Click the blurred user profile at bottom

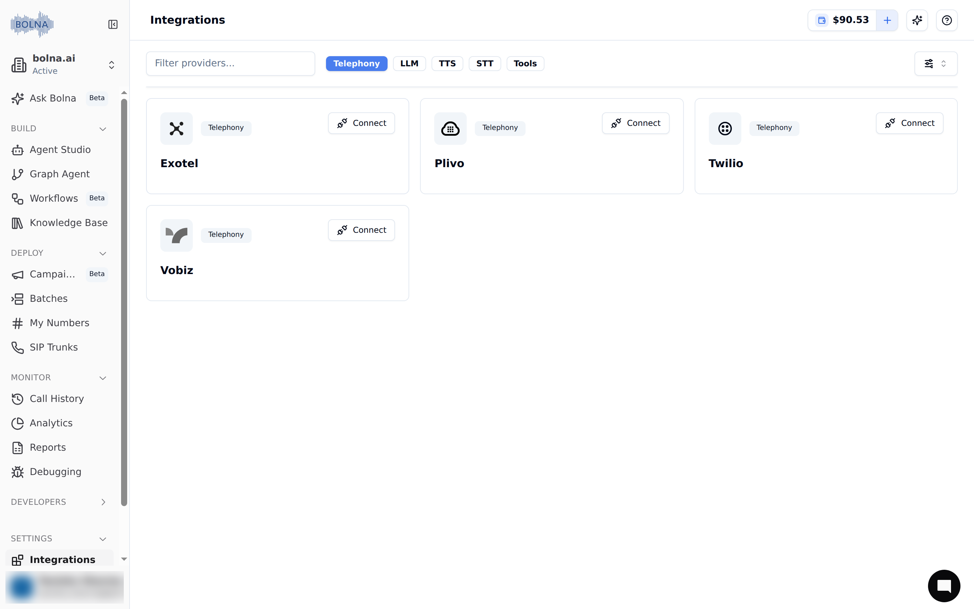(64, 587)
